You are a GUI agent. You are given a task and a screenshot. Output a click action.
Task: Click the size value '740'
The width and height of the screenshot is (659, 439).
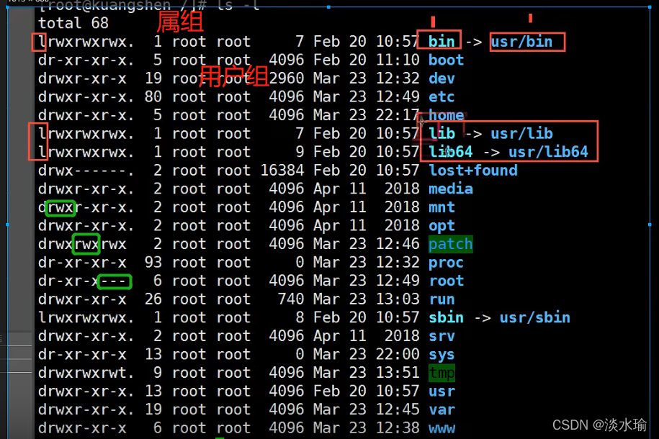(291, 299)
